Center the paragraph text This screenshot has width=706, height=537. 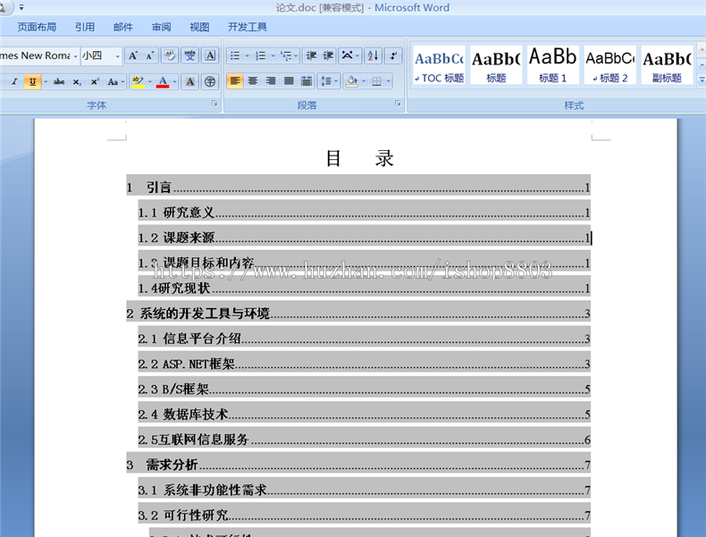(253, 81)
